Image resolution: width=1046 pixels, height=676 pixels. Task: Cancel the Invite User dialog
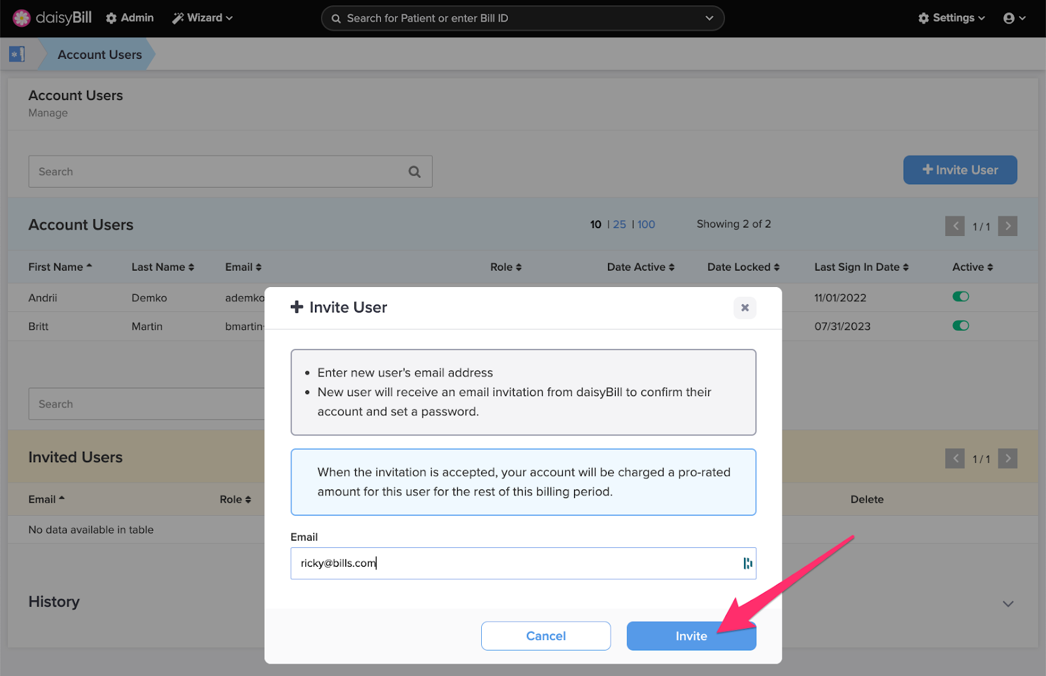pos(545,635)
